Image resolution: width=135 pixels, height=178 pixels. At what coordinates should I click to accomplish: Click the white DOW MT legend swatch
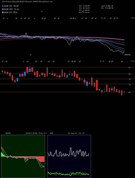point(3,9)
